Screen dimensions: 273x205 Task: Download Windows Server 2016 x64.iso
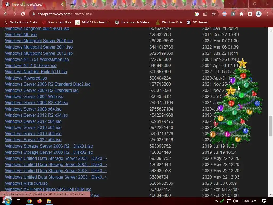[33, 127]
